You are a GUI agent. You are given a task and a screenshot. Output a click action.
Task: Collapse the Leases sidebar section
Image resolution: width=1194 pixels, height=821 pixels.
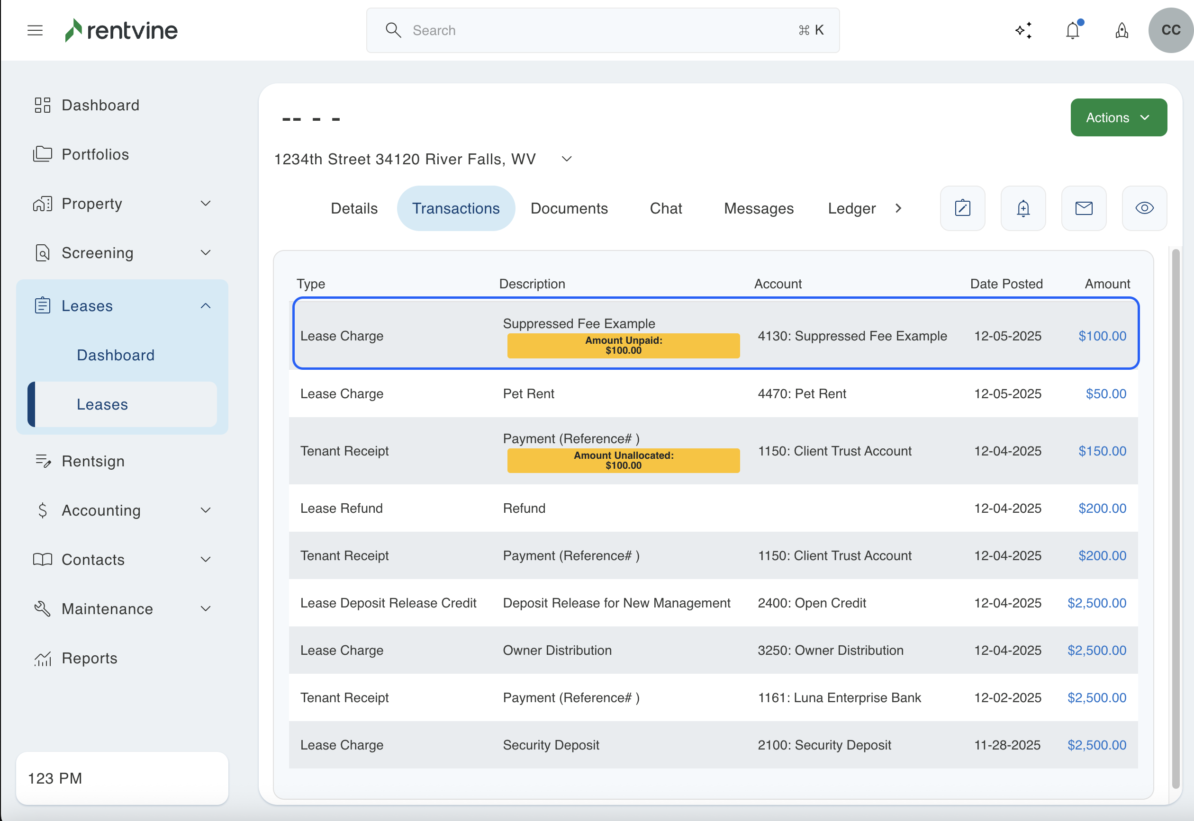205,306
